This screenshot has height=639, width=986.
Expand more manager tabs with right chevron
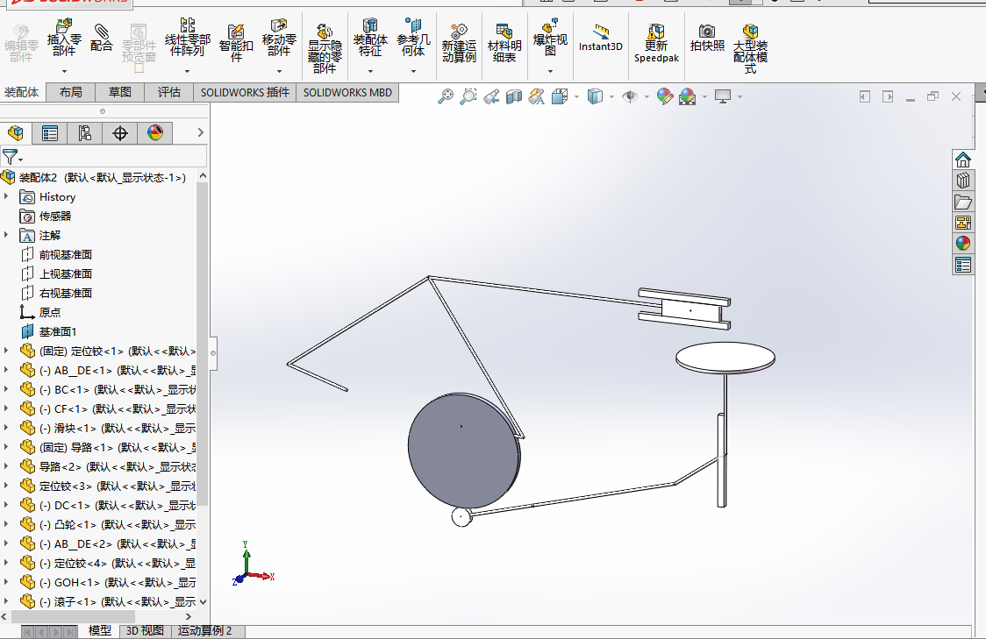click(200, 132)
